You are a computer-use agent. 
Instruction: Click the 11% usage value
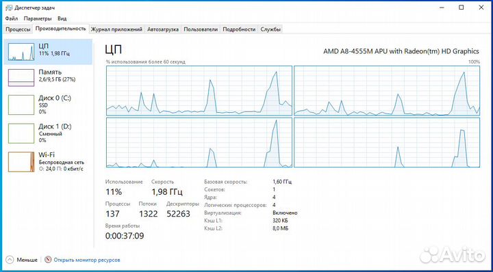pyautogui.click(x=114, y=191)
